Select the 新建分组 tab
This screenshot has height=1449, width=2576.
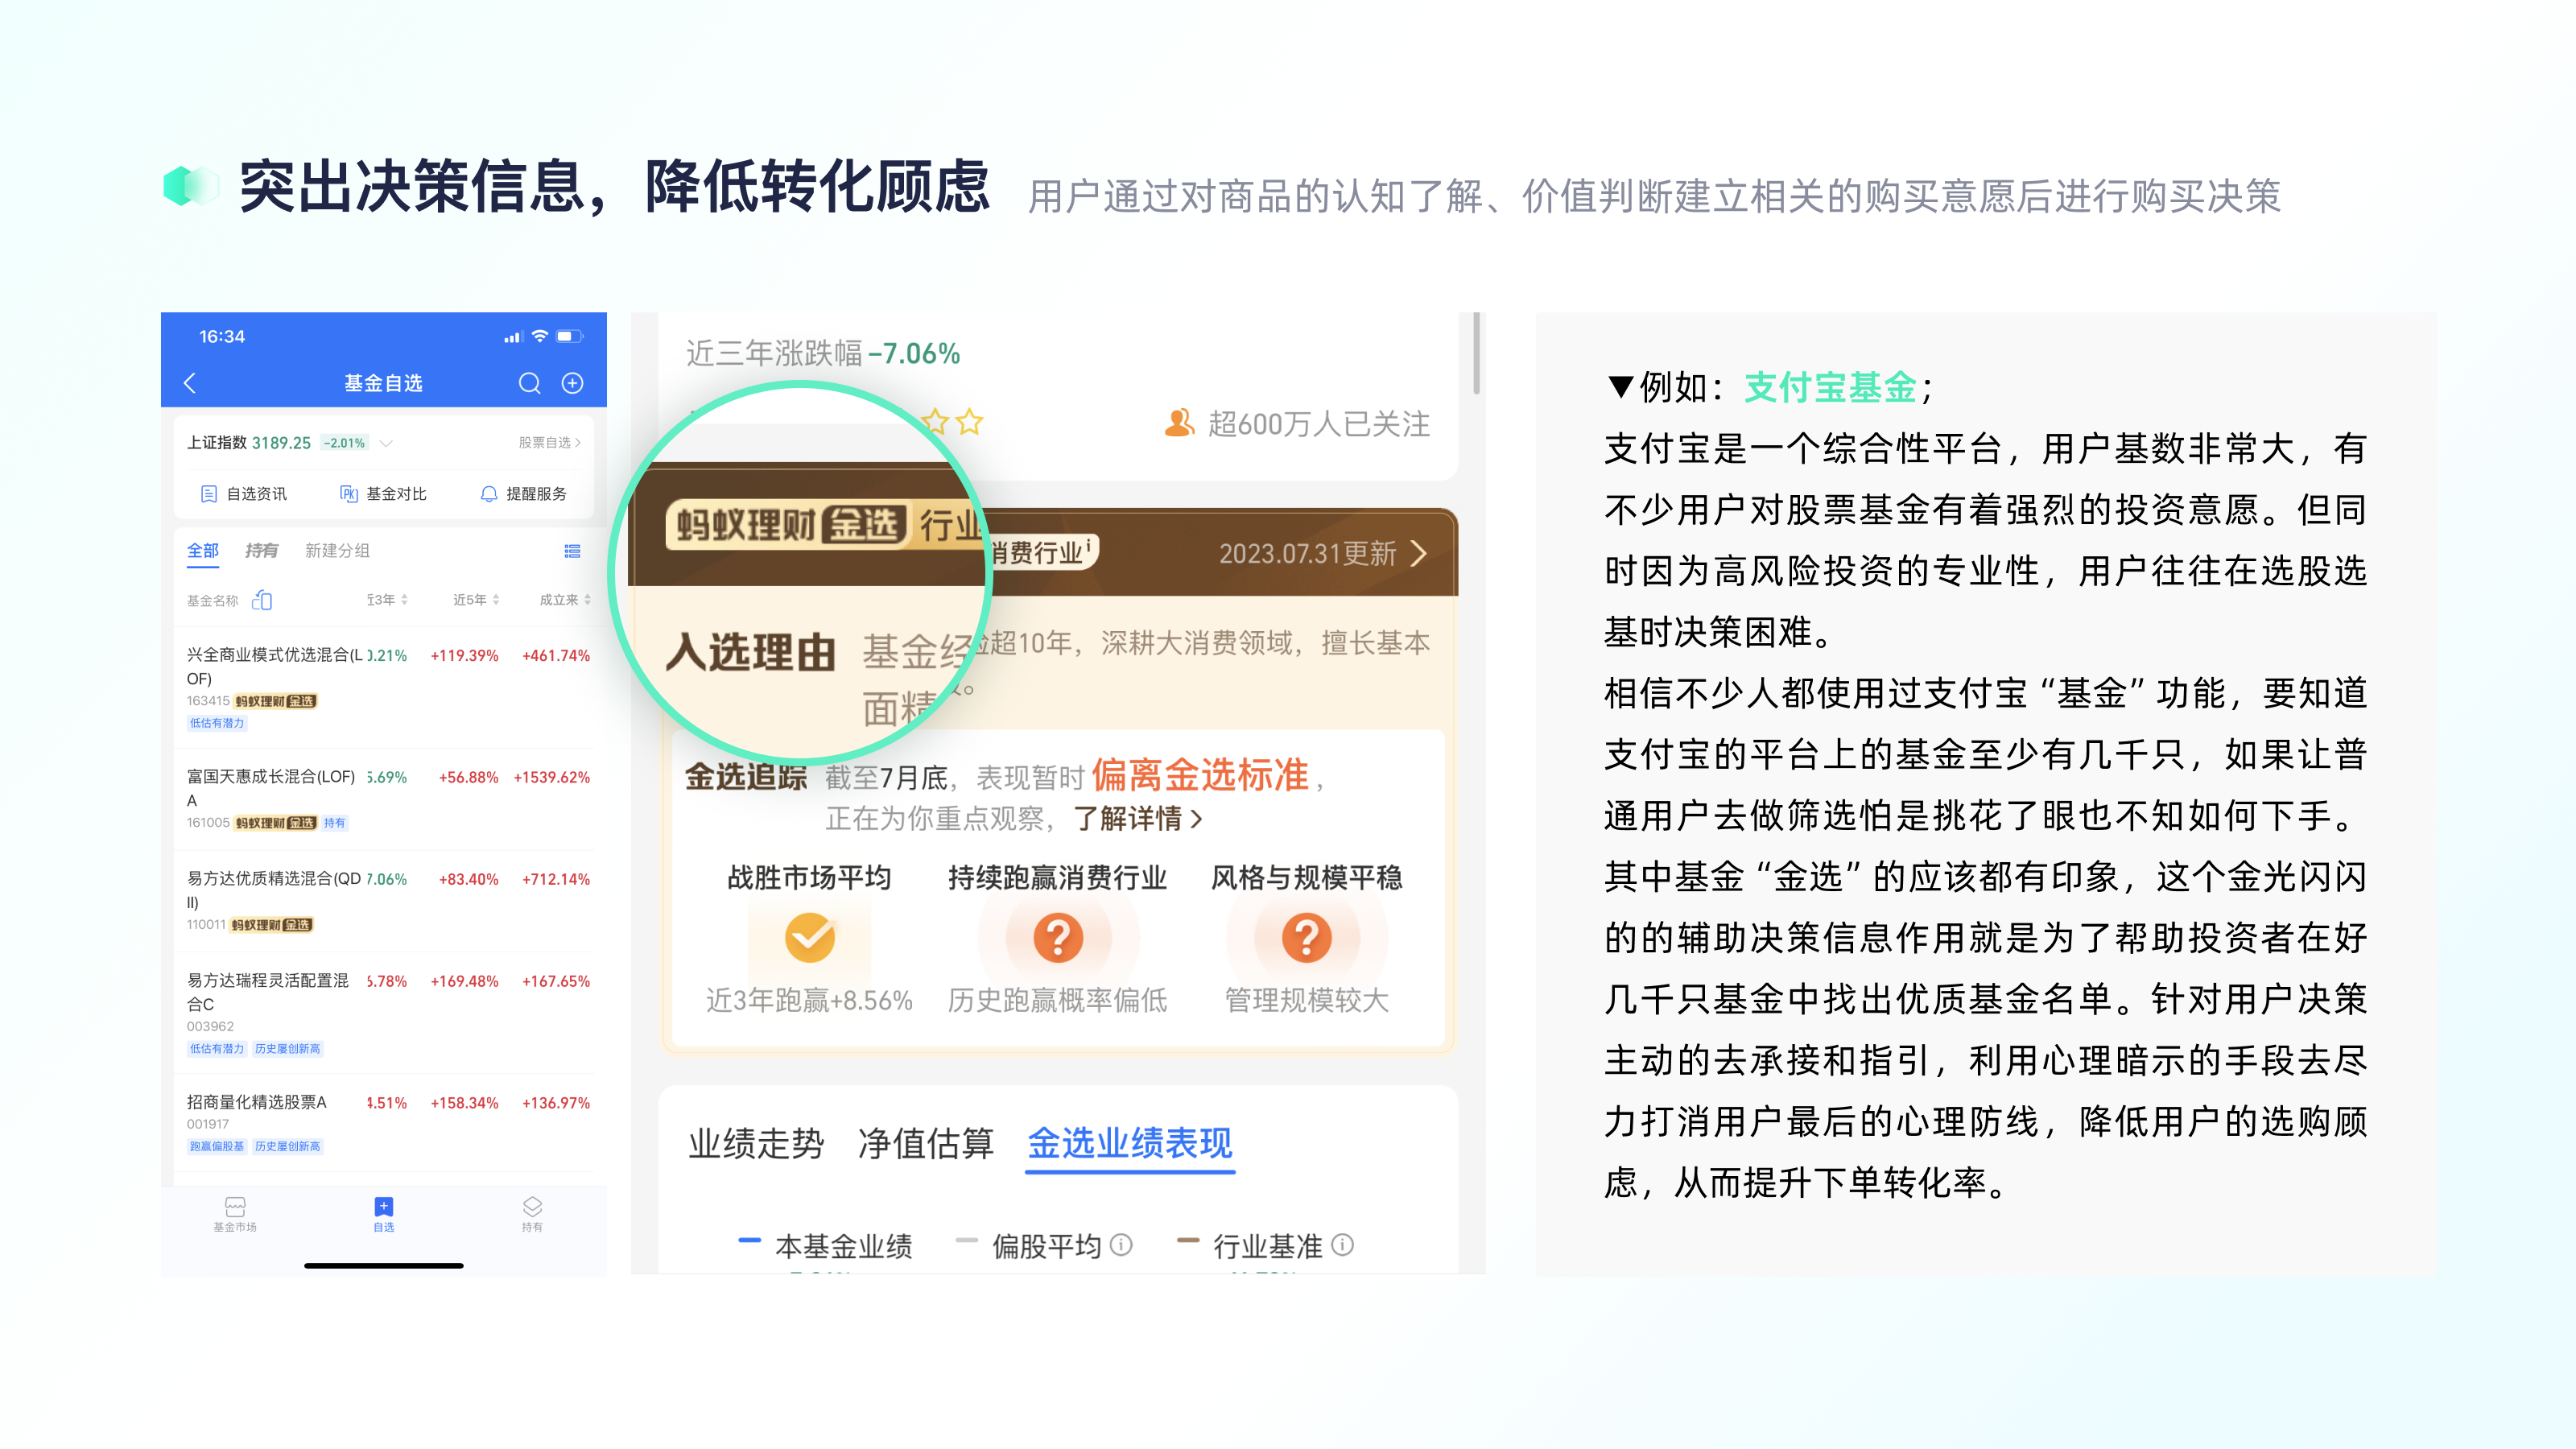337,551
